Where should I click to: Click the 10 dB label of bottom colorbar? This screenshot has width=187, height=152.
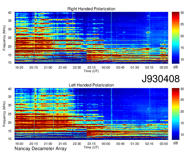point(182,135)
